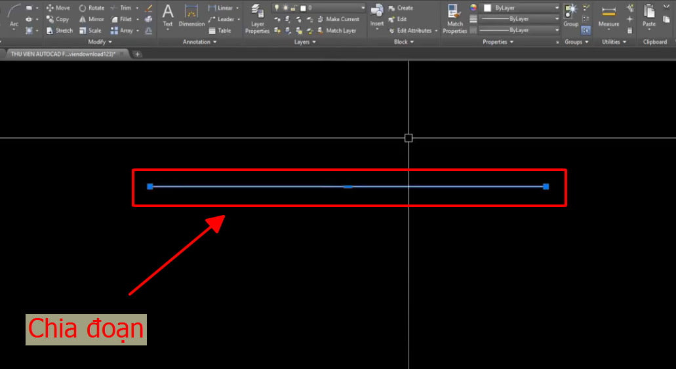
Task: Add a new drawing tab
Action: 137,54
